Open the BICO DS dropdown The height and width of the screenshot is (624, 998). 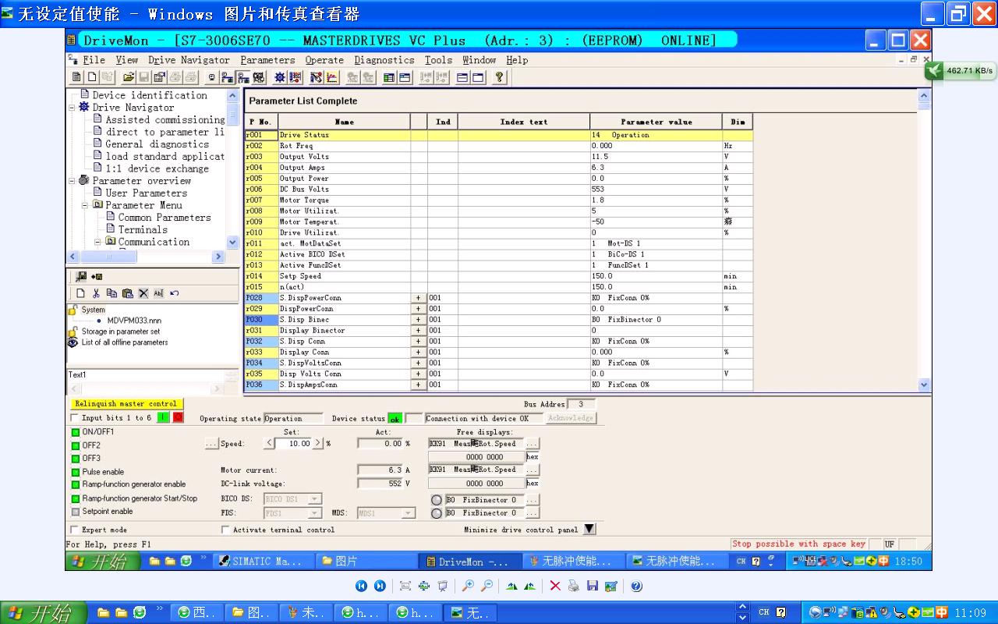pos(314,499)
